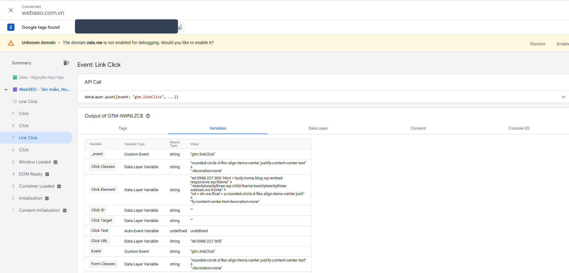Select the Zalo - Nguyễn Huy Tập page
The height and width of the screenshot is (273, 569).
[41, 78]
